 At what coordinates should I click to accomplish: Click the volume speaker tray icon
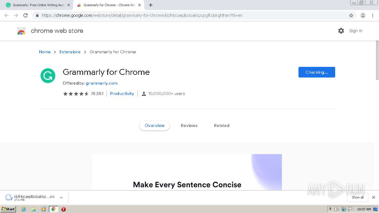point(337,209)
